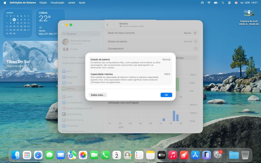Click the date and time in menu bar
Image resolution: width=261 pixels, height=163 pixels.
[249, 3]
